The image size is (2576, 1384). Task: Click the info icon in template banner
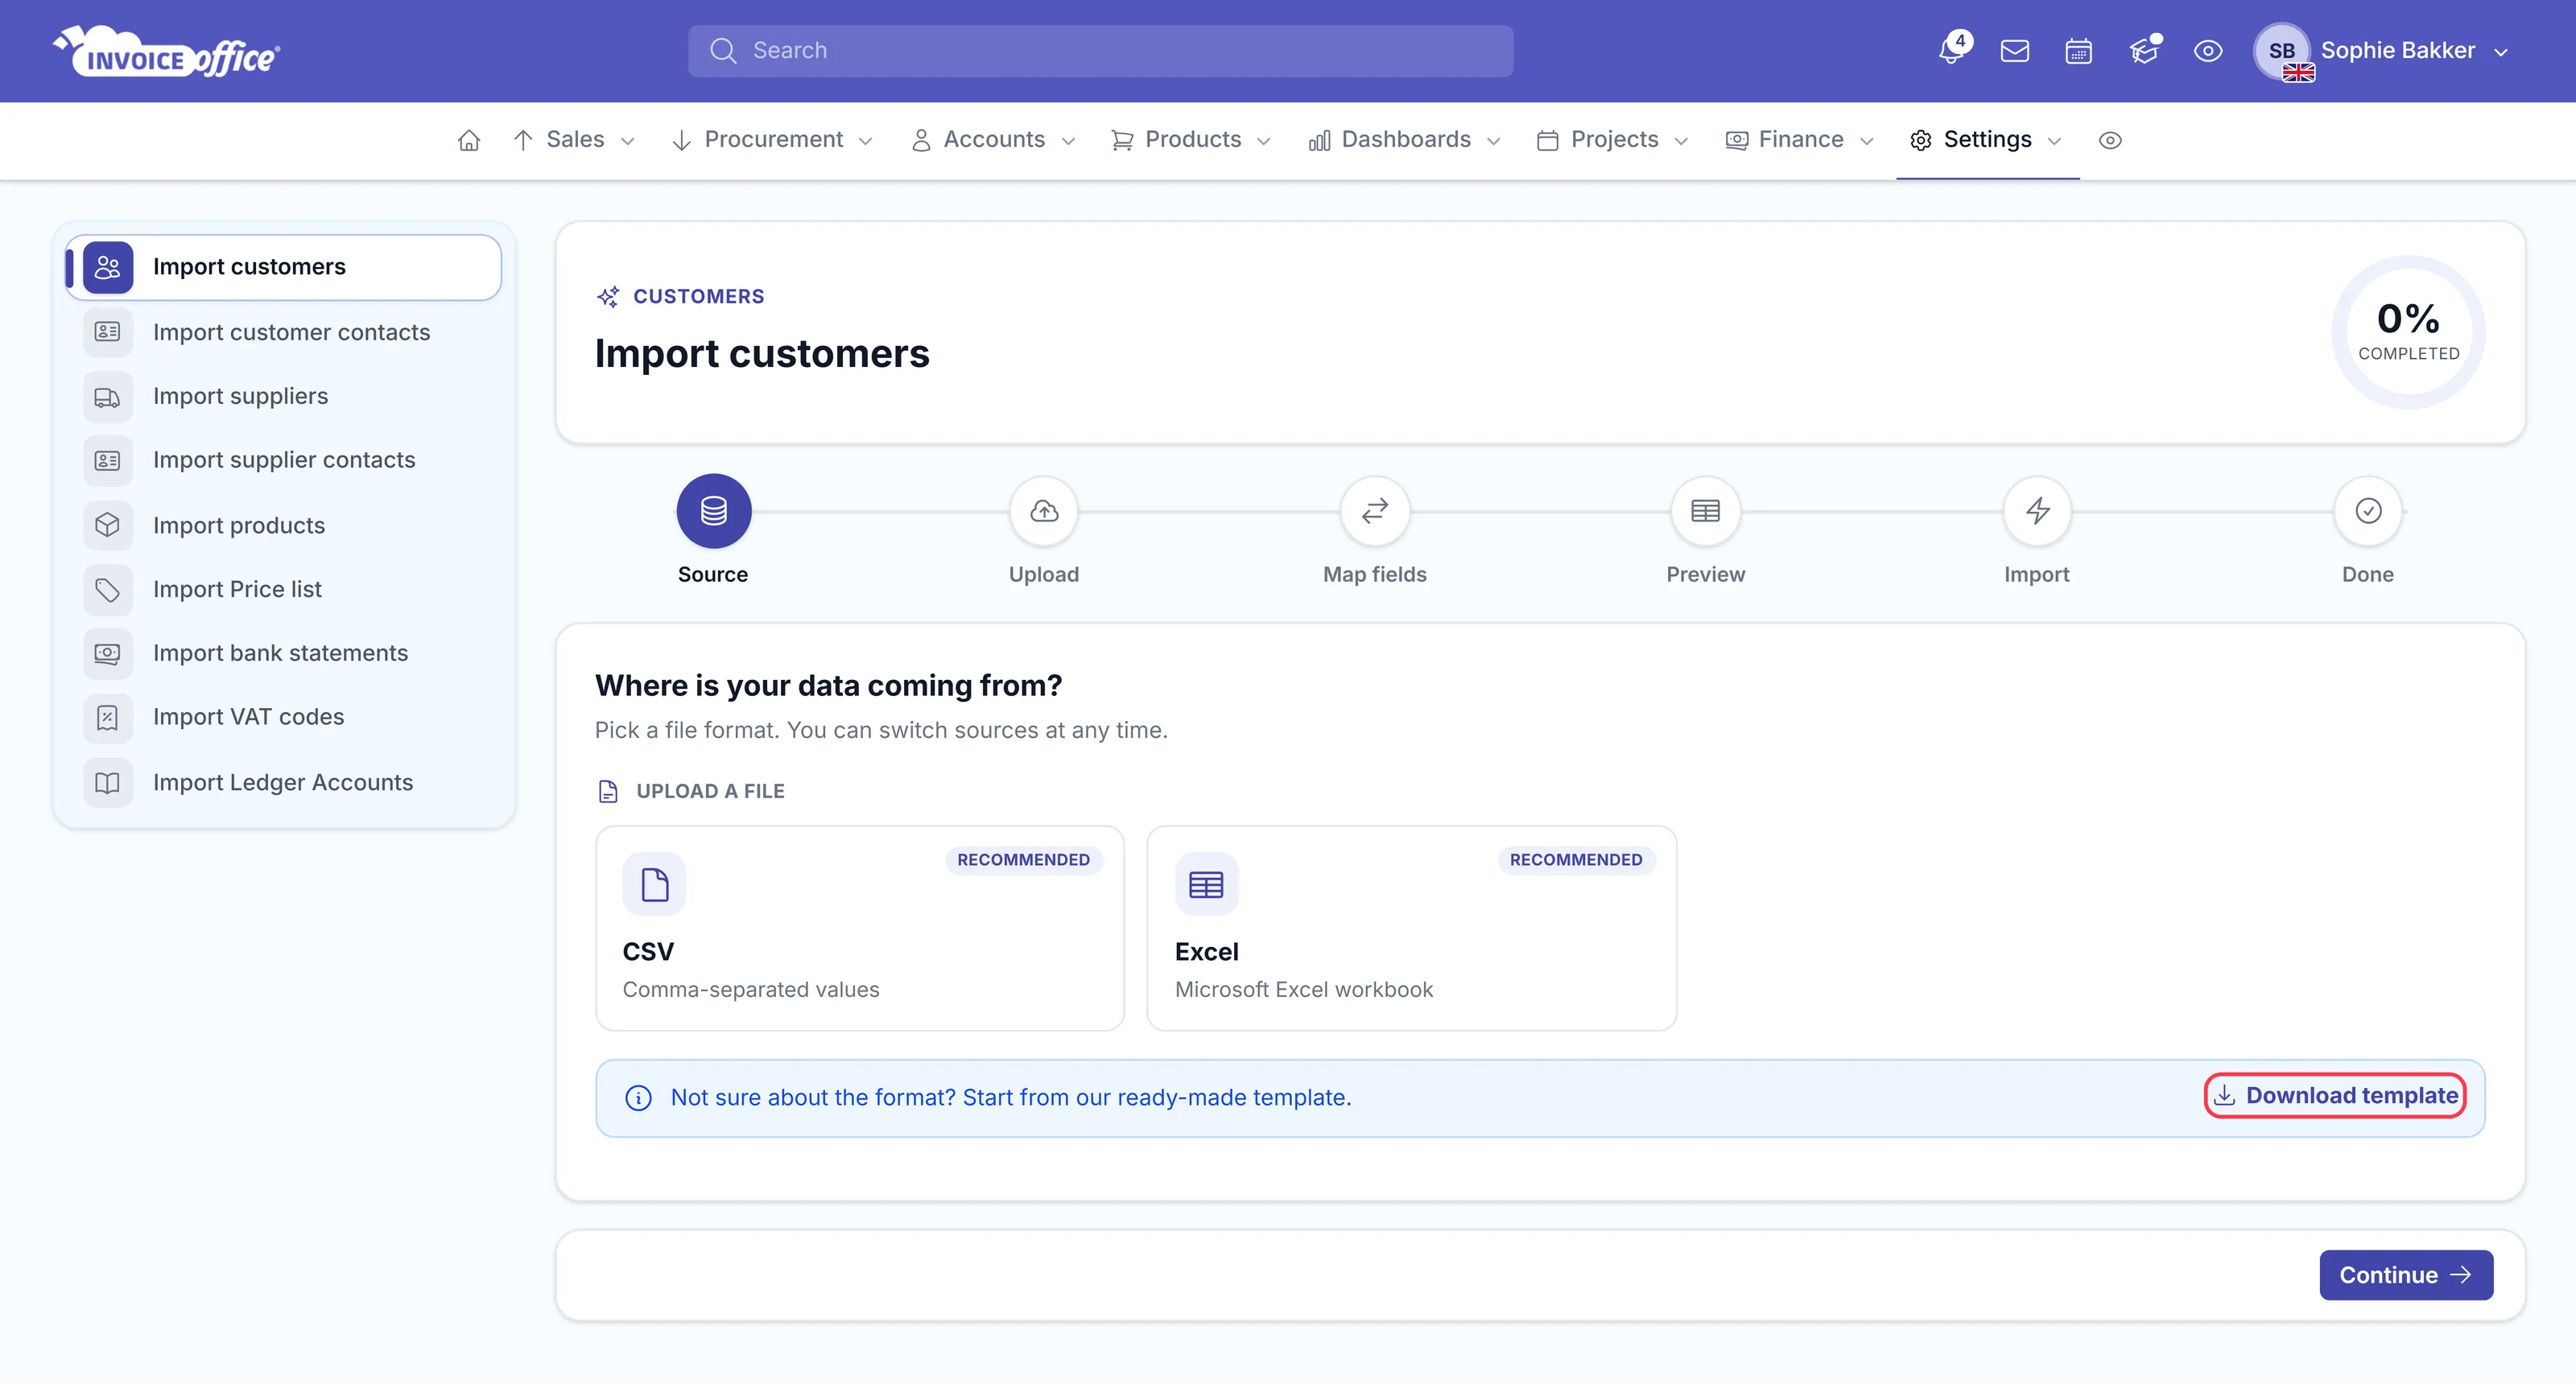click(x=638, y=1098)
